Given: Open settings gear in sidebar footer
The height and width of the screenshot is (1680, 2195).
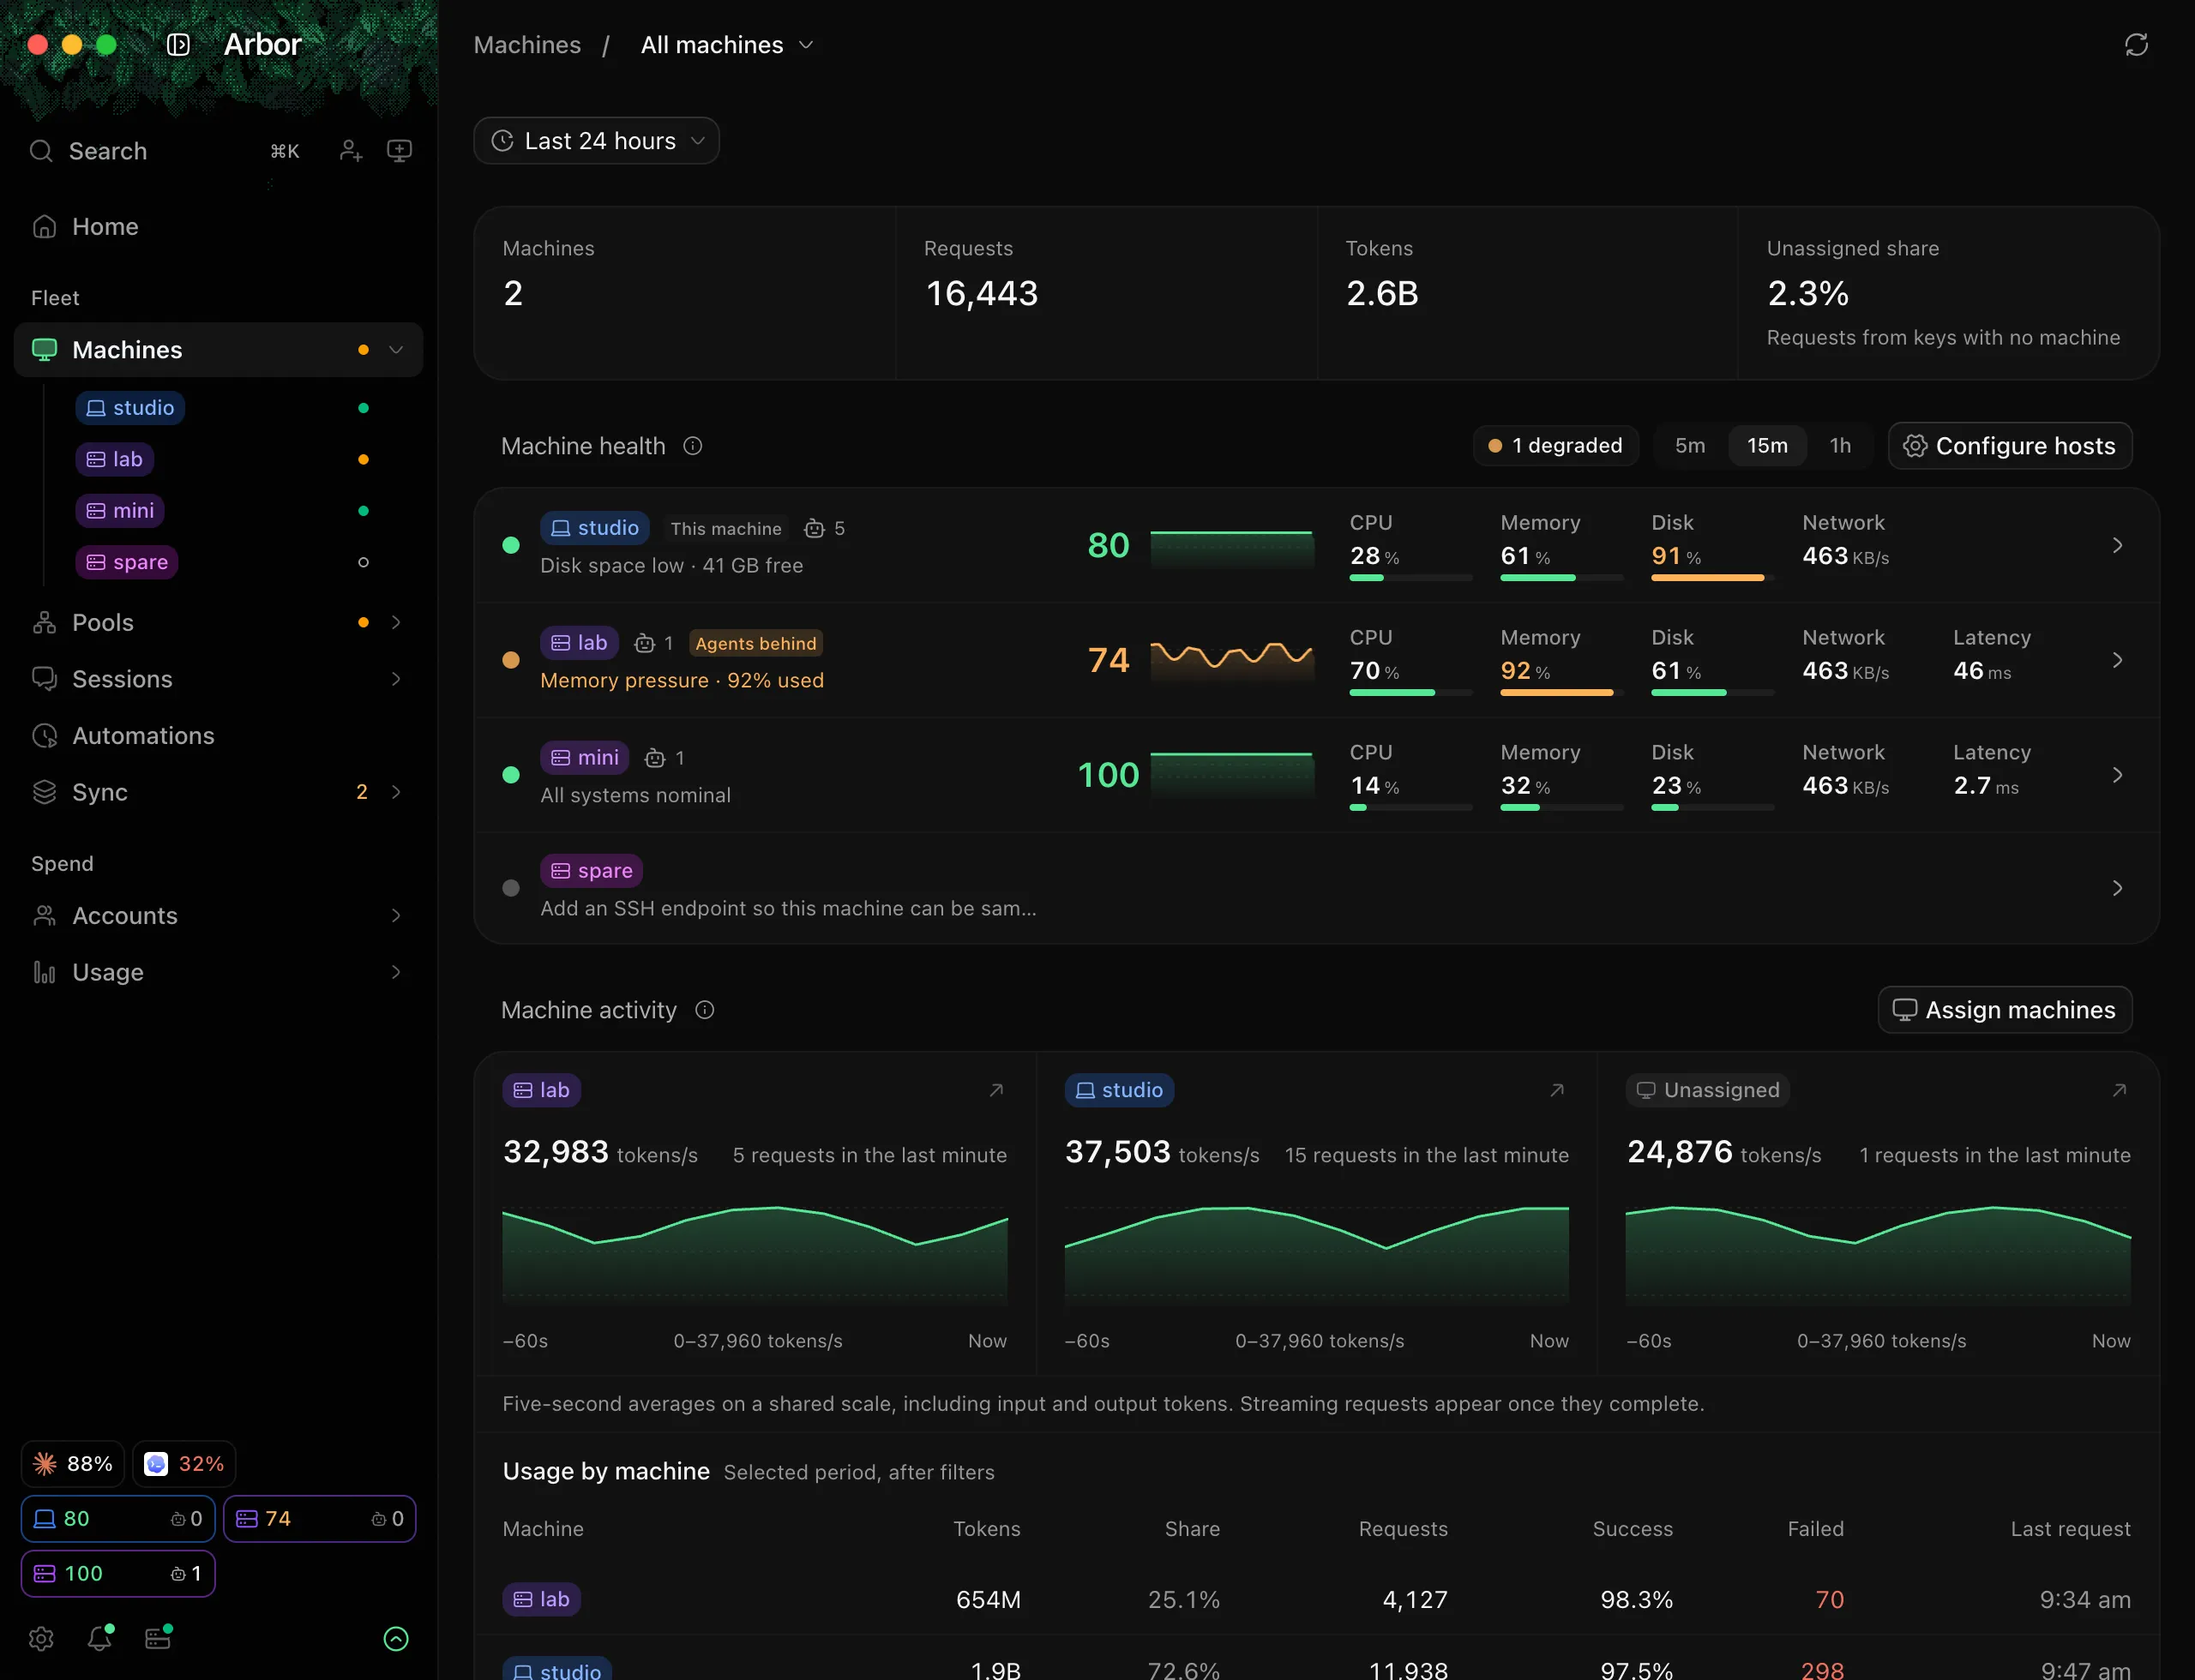Looking at the screenshot, I should (x=41, y=1638).
